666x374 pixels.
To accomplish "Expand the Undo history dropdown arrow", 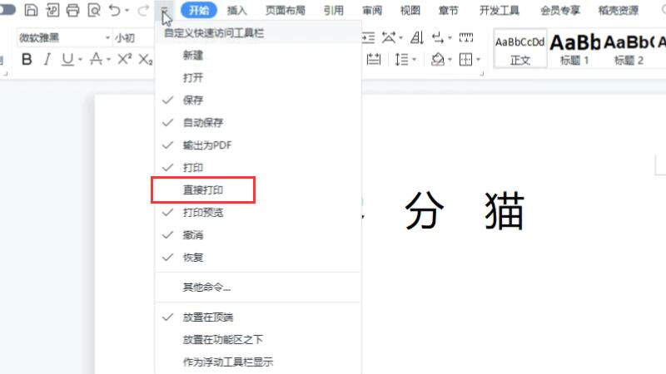I will tap(127, 10).
